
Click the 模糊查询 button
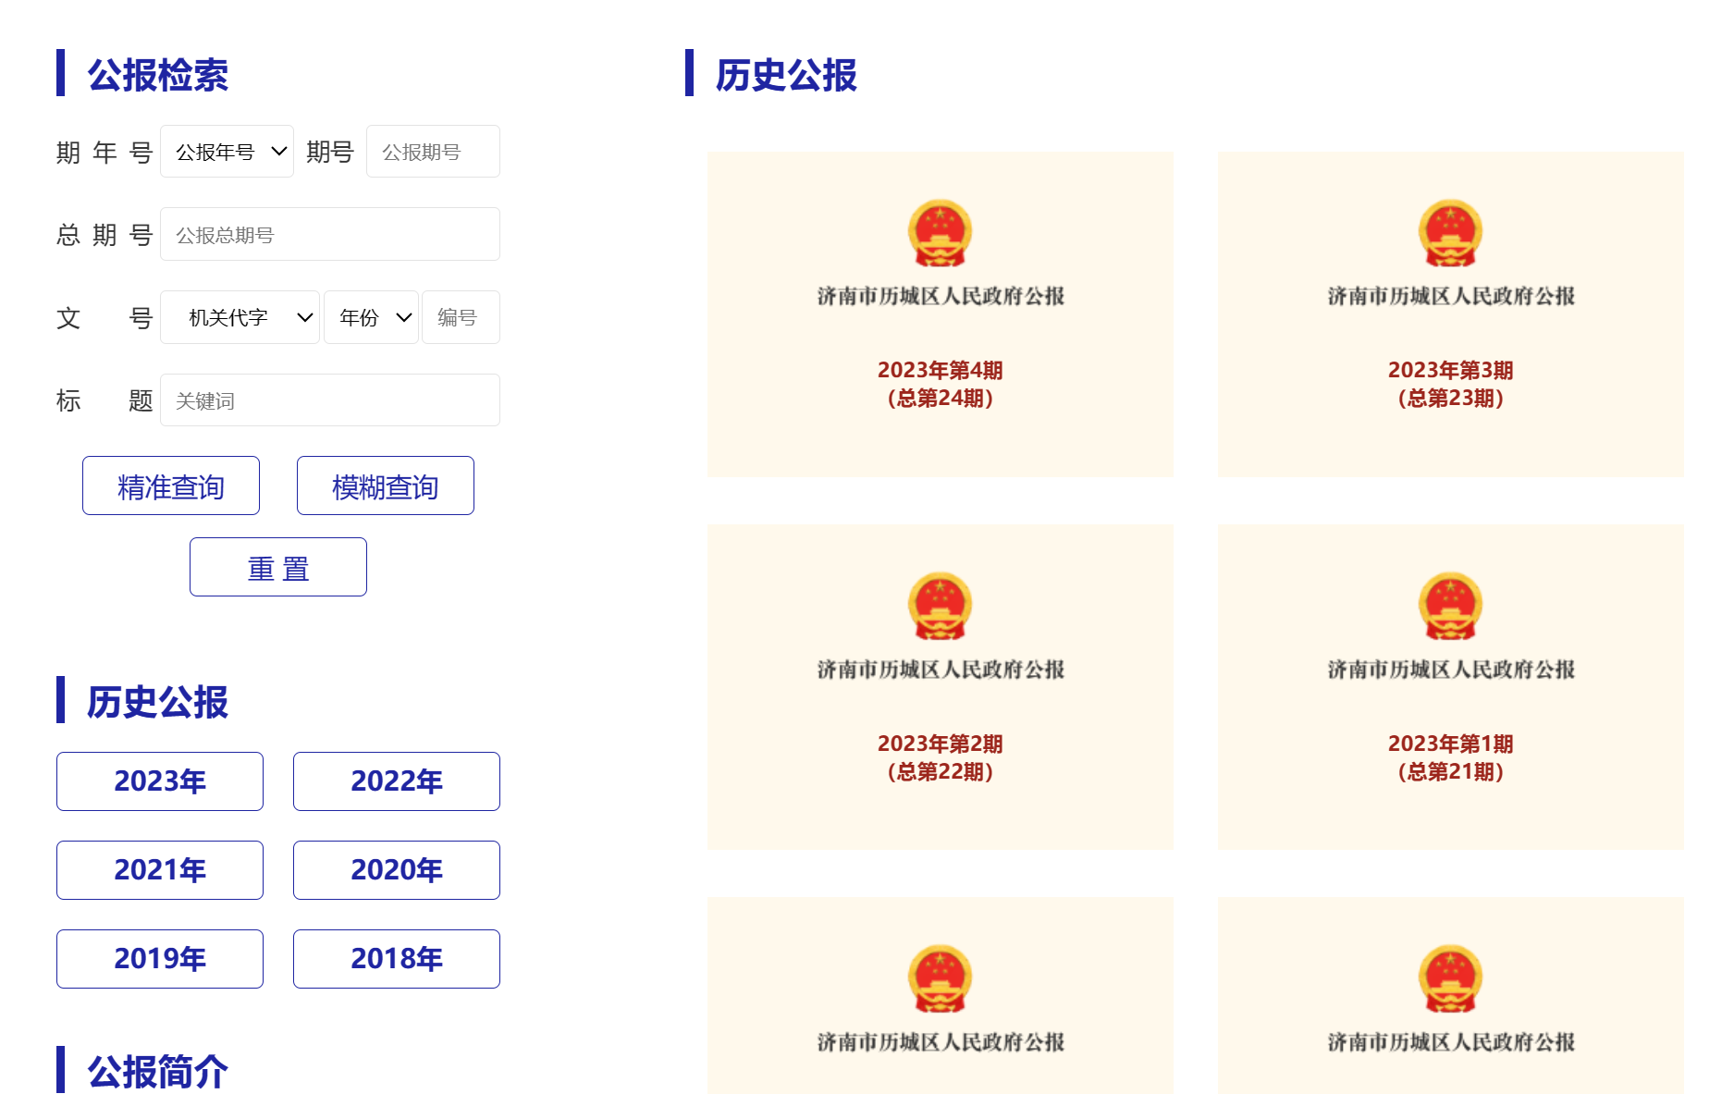[386, 486]
